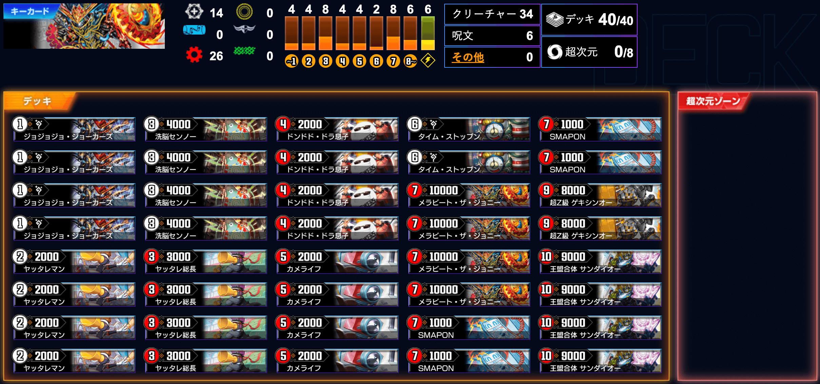Click the 超次元 swirl icon
820x384 pixels.
click(x=555, y=52)
